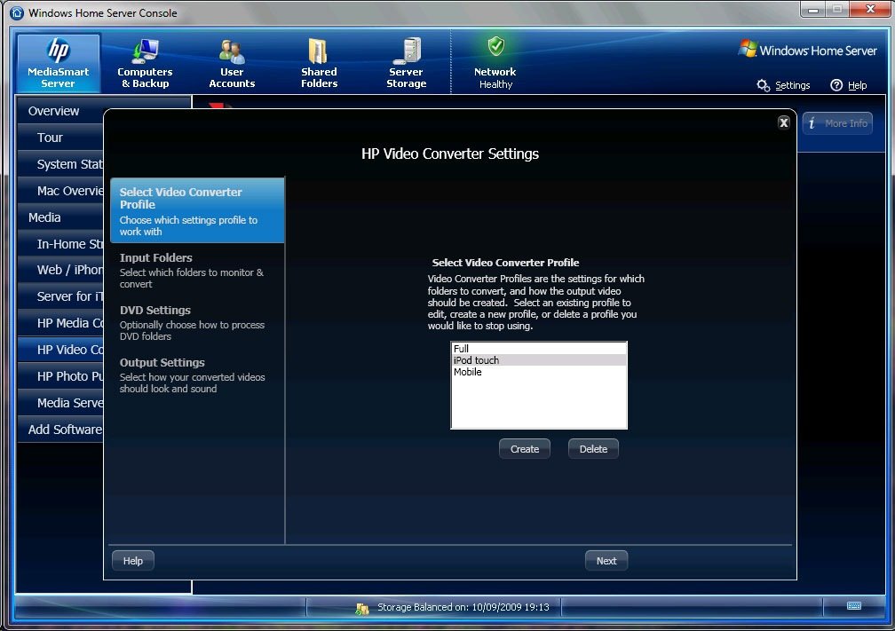This screenshot has width=895, height=631.
Task: Select the Select Video Converter Profile step
Action: (197, 210)
